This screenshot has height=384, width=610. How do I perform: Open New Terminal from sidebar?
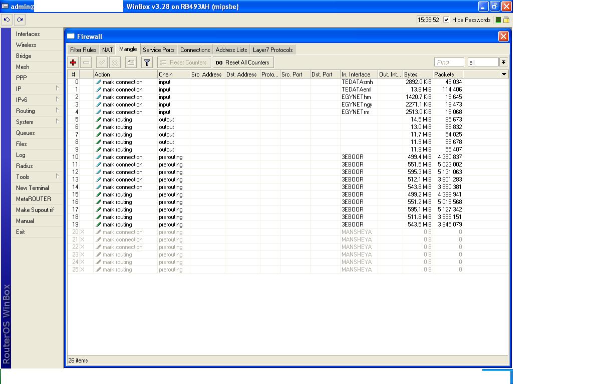click(x=33, y=188)
